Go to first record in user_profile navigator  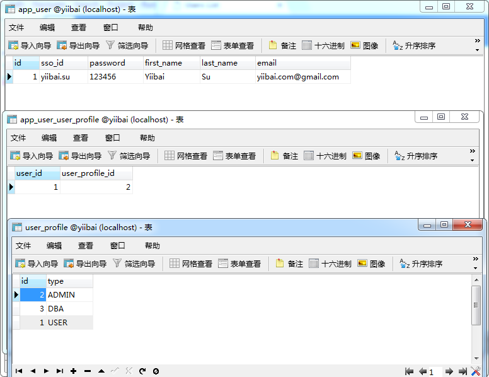pyautogui.click(x=19, y=371)
